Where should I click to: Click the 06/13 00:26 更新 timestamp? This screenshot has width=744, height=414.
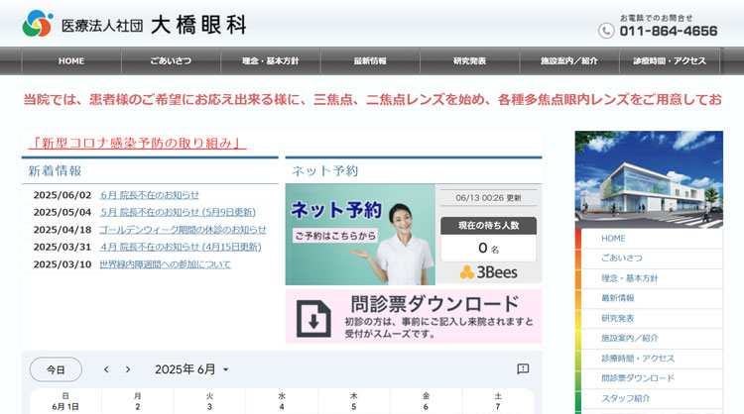click(x=488, y=198)
